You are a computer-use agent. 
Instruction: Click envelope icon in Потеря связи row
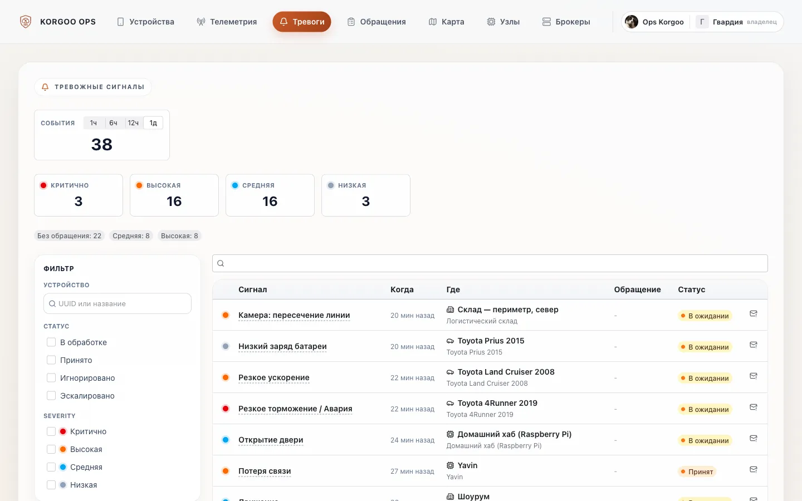[x=754, y=470]
